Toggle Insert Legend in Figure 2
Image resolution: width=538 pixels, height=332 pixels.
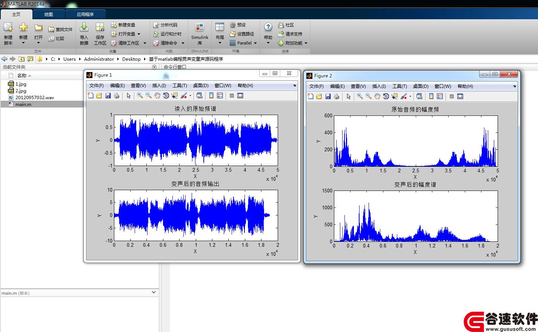[440, 96]
